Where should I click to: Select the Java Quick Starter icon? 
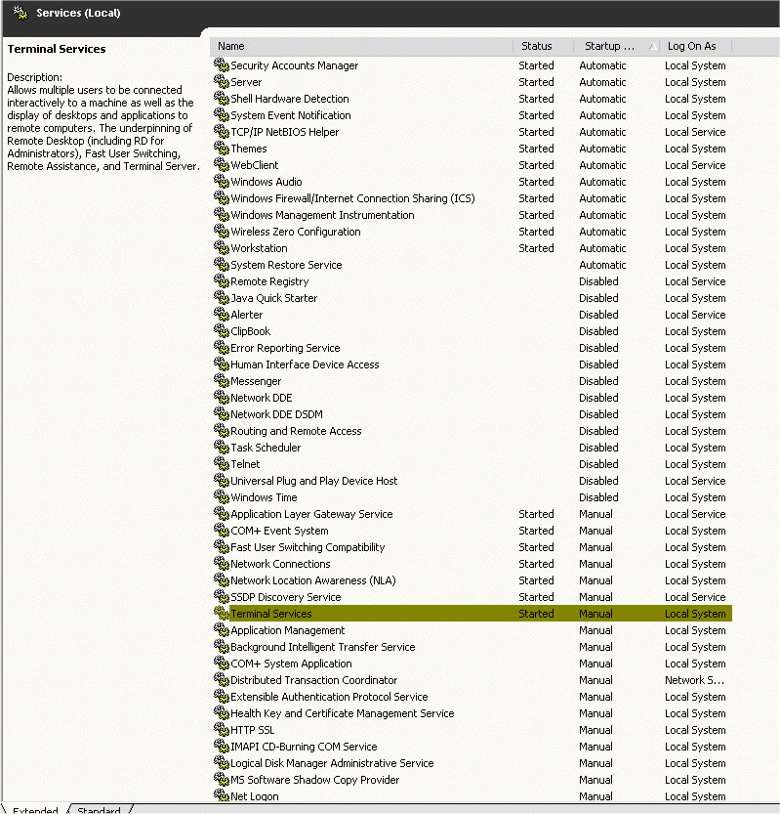[222, 297]
